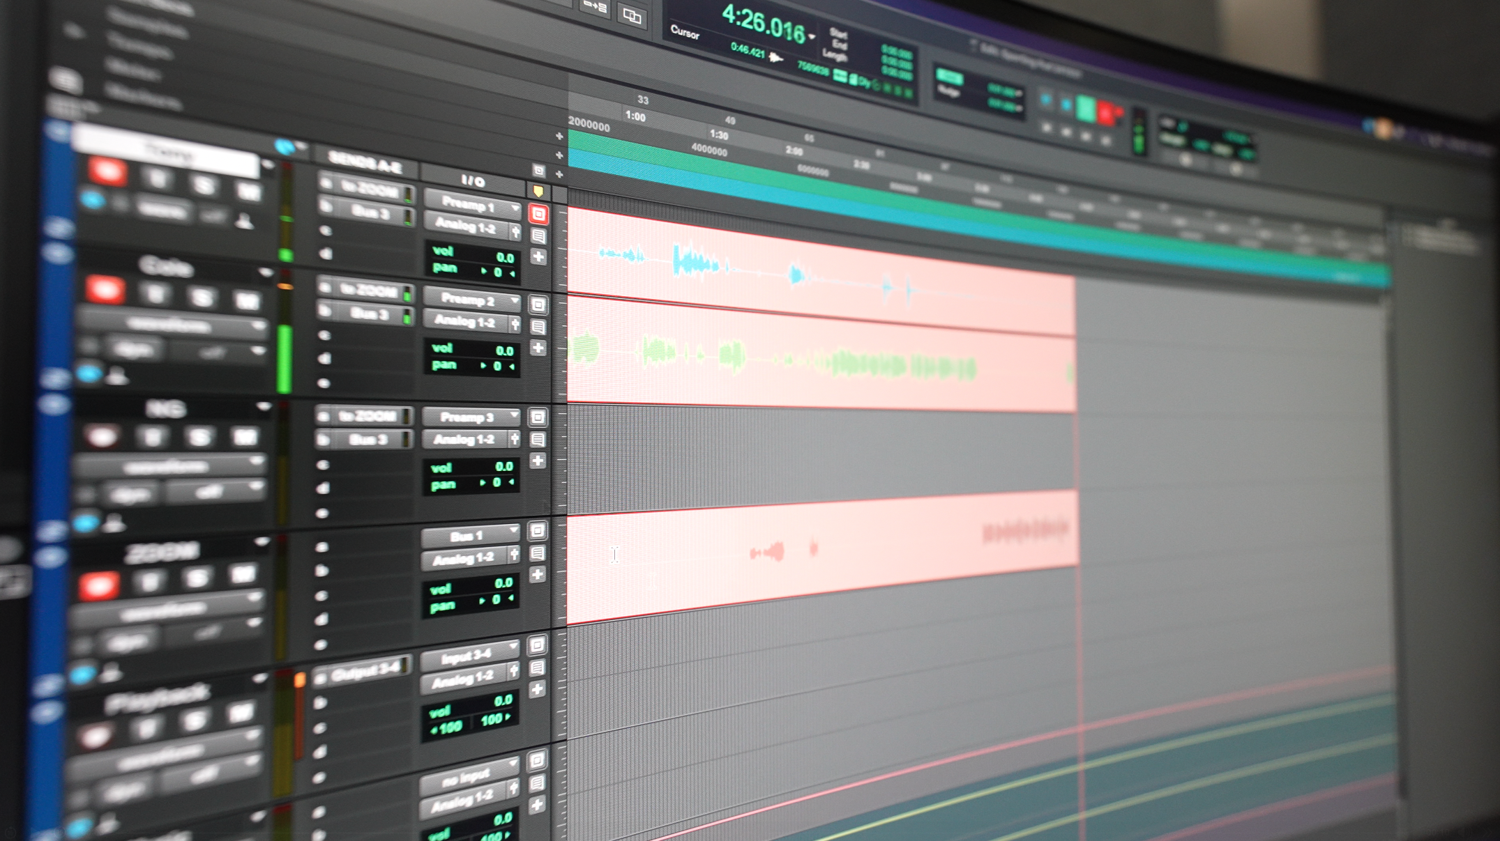
Task: Click Analog 1-2 output on the Preamp 3 track
Action: (x=464, y=439)
